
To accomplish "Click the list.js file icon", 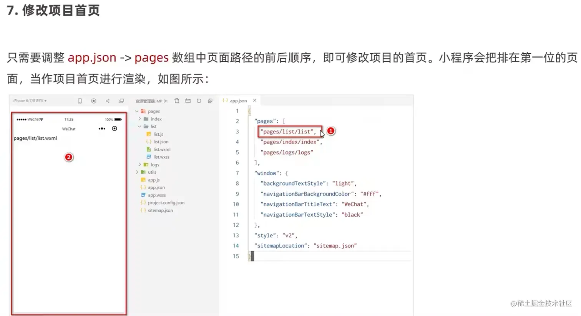I will pyautogui.click(x=149, y=134).
